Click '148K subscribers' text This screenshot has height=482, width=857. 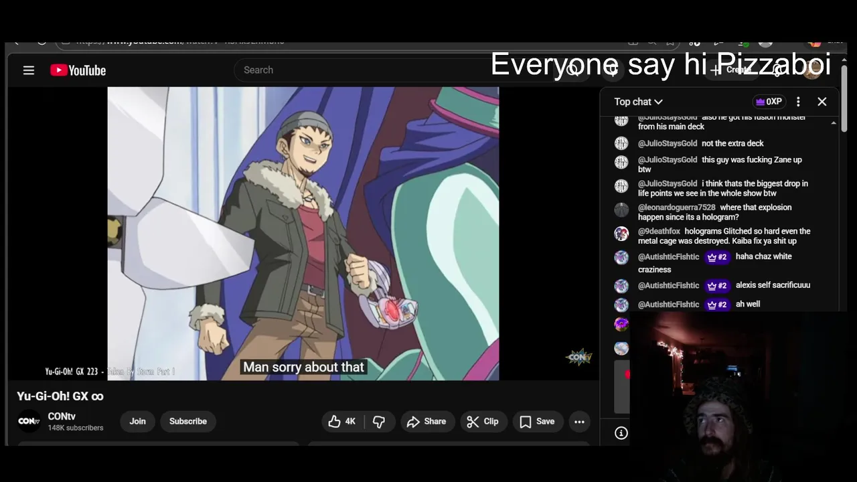[76, 428]
